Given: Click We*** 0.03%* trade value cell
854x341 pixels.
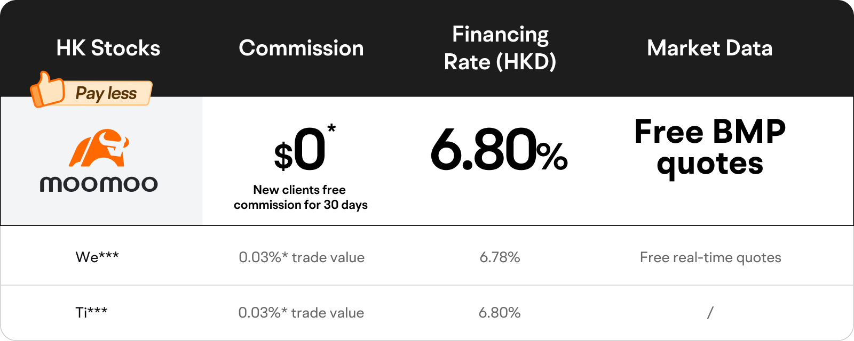Looking at the screenshot, I should [x=302, y=257].
